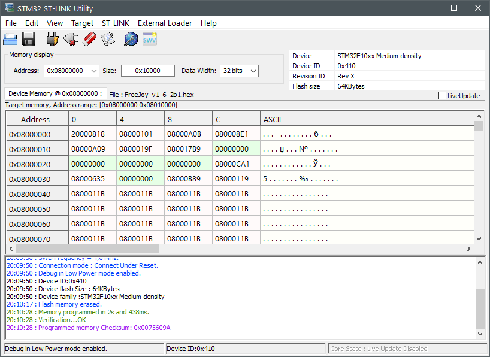Open the ST-LINK menu
The image size is (490, 357).
click(x=115, y=23)
